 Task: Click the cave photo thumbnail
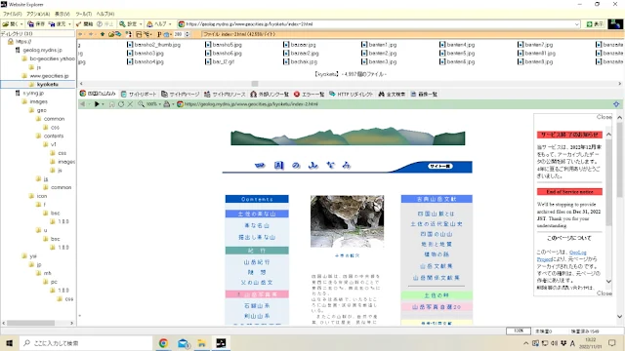point(348,221)
